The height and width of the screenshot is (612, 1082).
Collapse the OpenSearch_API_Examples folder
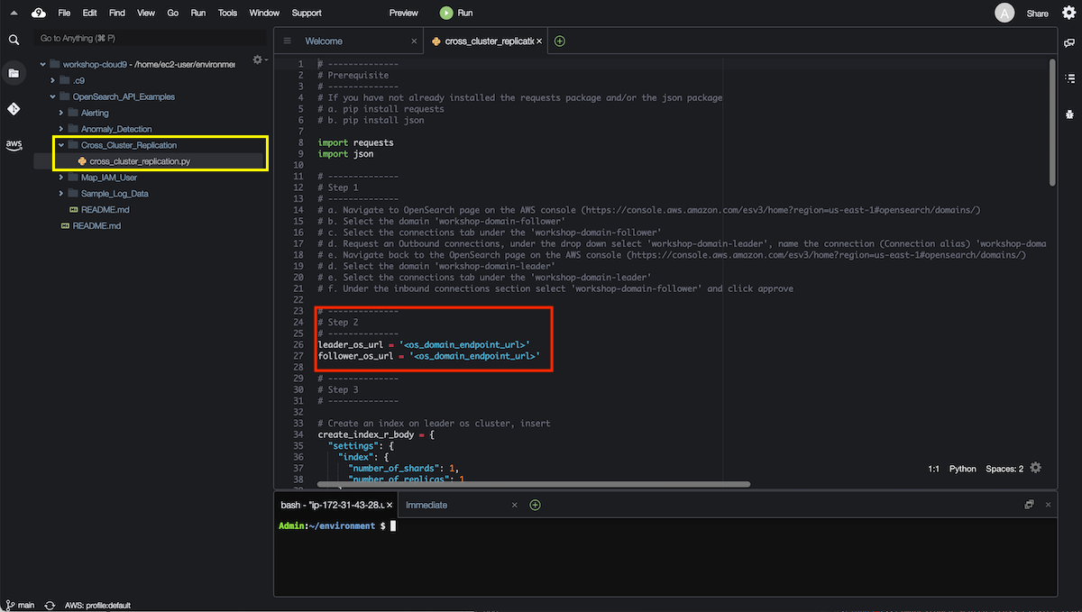[x=52, y=96]
